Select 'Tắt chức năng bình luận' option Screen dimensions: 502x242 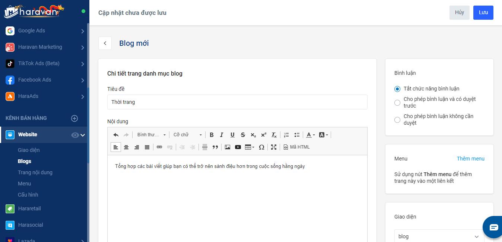tap(397, 89)
